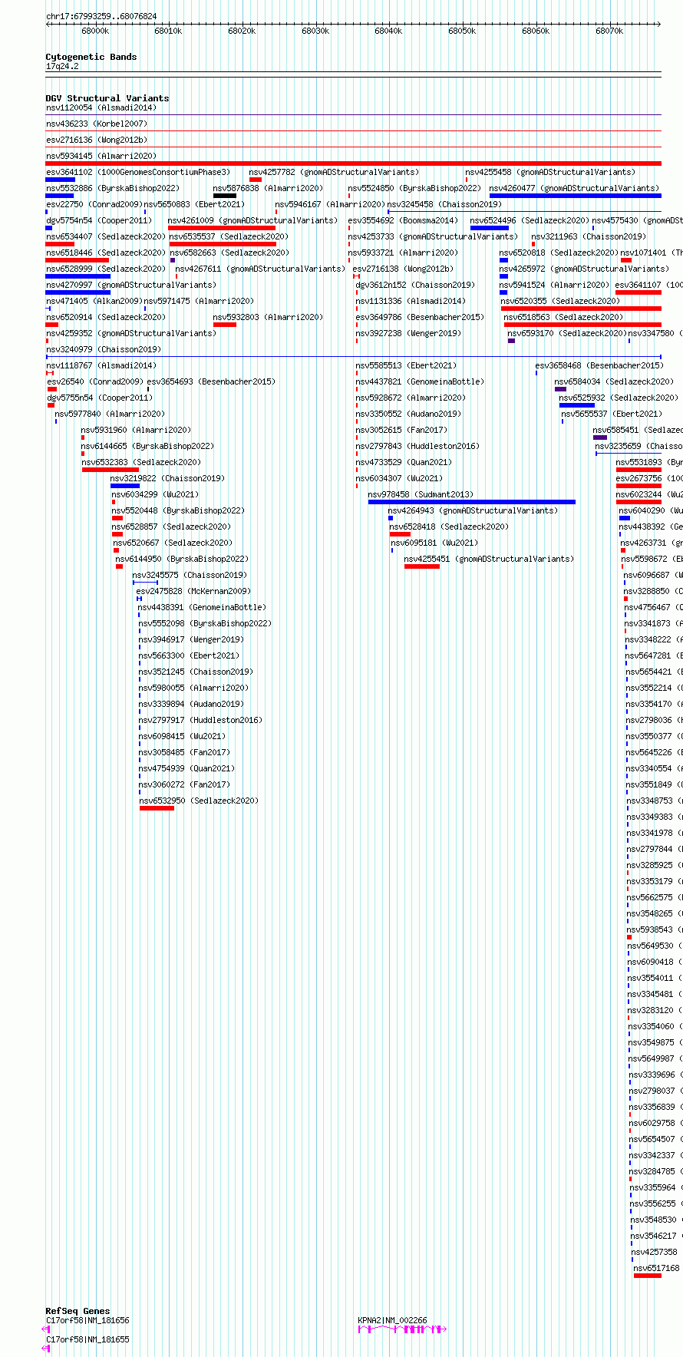The width and height of the screenshot is (683, 1357).
Task: Open dgv3612n152 (Chaisson2019) entry
Action: click(x=414, y=286)
